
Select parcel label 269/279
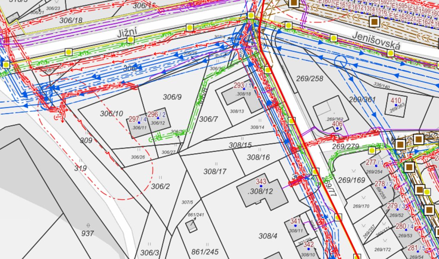tap(345, 146)
